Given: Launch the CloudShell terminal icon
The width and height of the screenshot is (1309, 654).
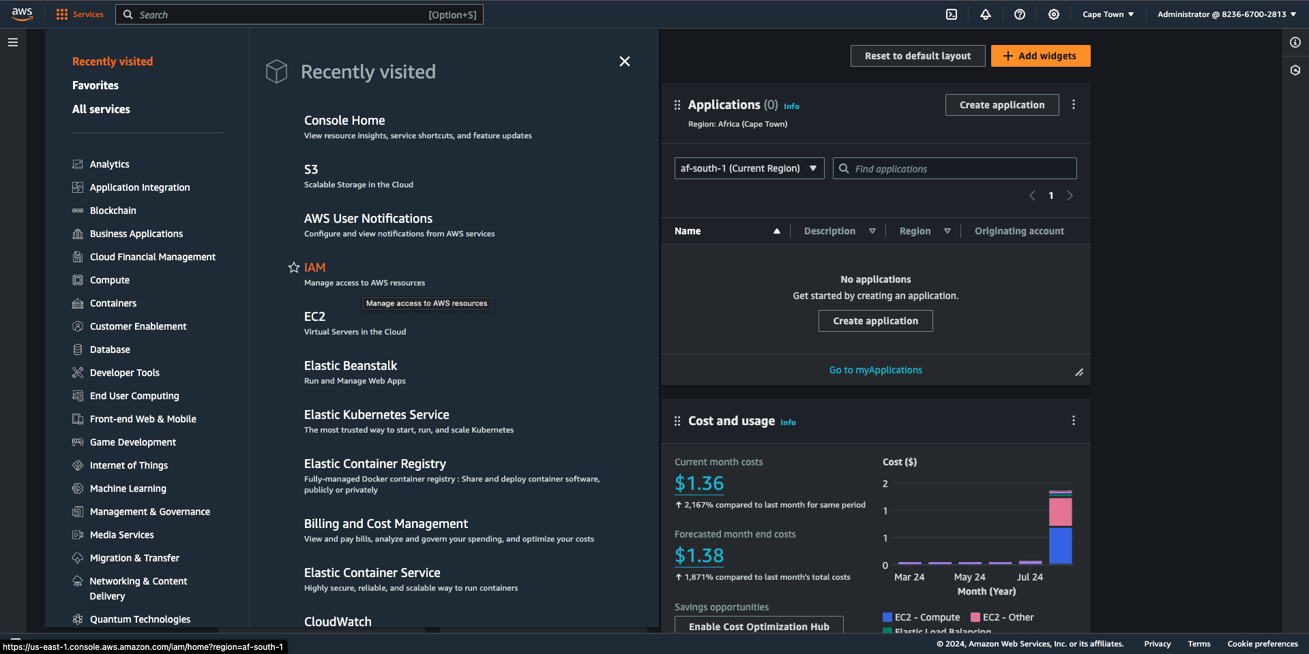Looking at the screenshot, I should (952, 14).
